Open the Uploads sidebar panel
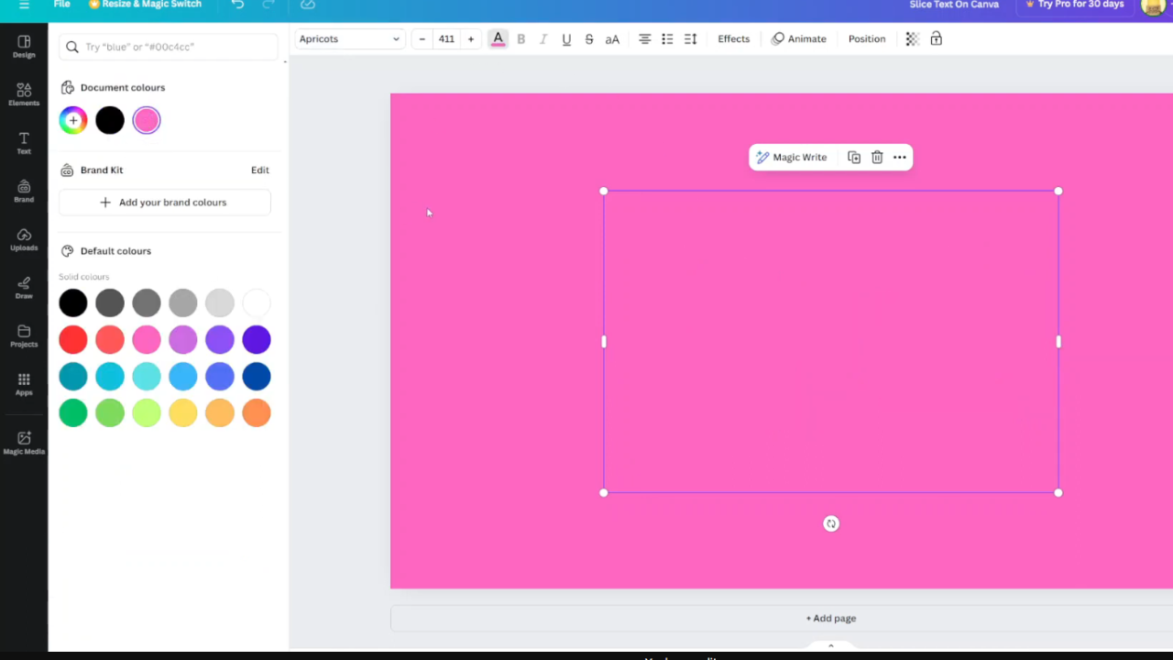The width and height of the screenshot is (1173, 660). point(24,239)
